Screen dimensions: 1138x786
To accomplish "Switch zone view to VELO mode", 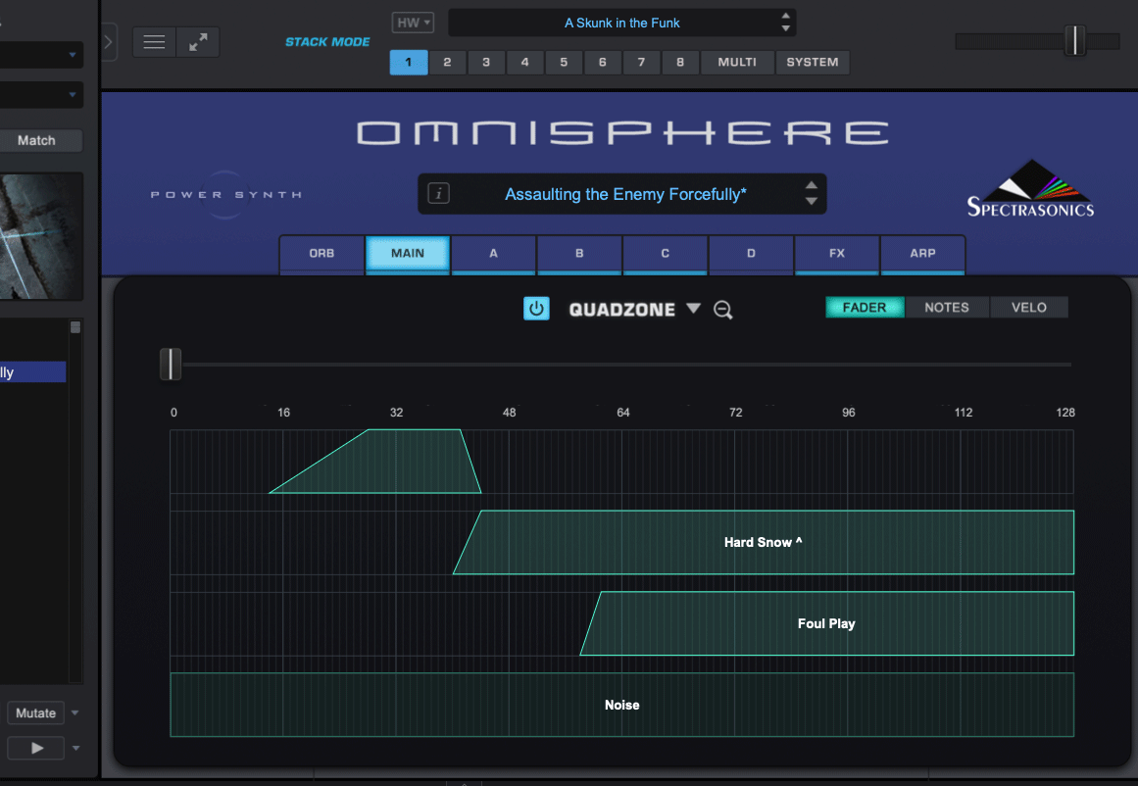I will coord(1028,307).
